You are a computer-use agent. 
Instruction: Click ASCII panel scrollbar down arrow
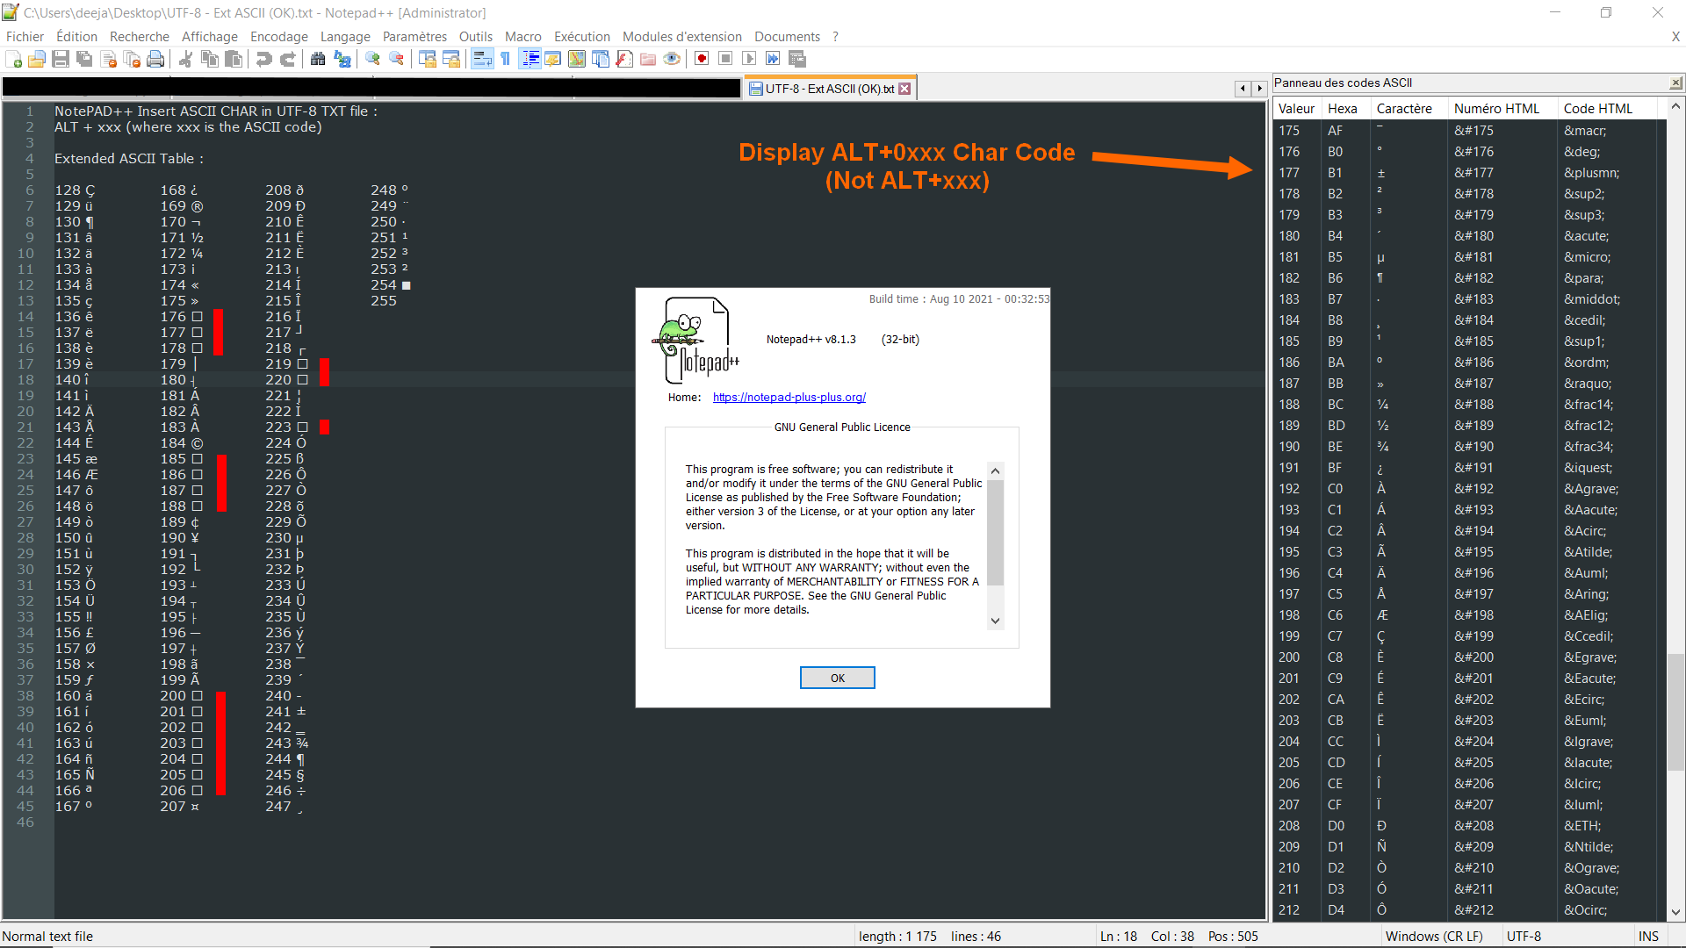pyautogui.click(x=1675, y=912)
